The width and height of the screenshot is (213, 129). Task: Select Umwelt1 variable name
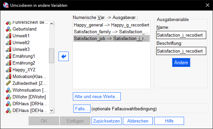(21, 36)
